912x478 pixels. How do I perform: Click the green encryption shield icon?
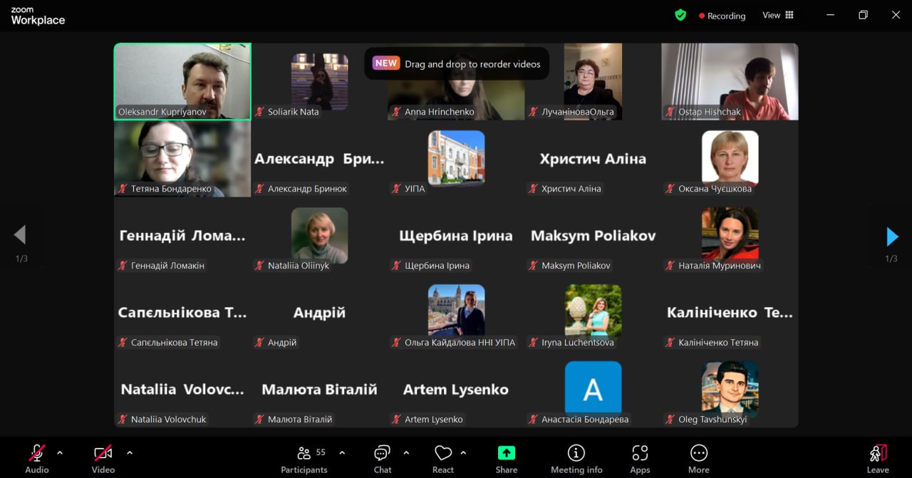pos(680,15)
